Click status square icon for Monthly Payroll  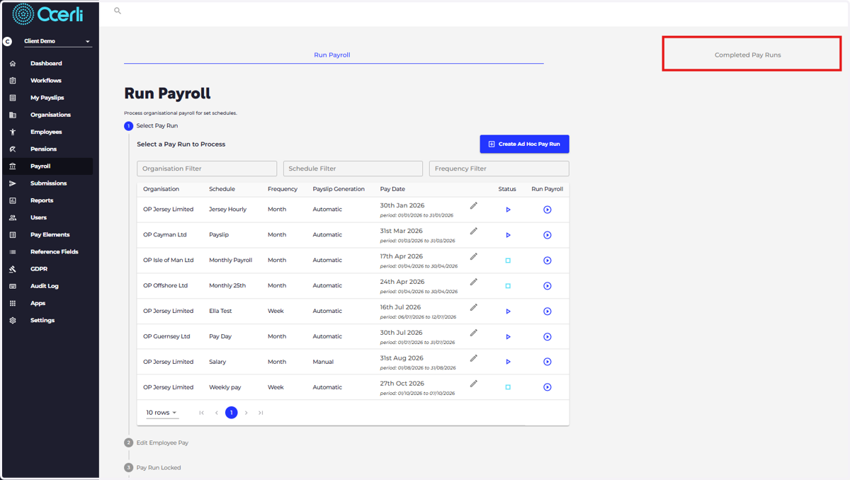[508, 261]
